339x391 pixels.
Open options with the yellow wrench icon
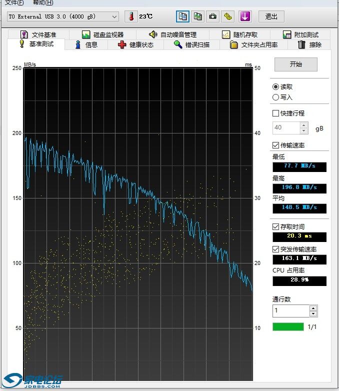pos(227,16)
